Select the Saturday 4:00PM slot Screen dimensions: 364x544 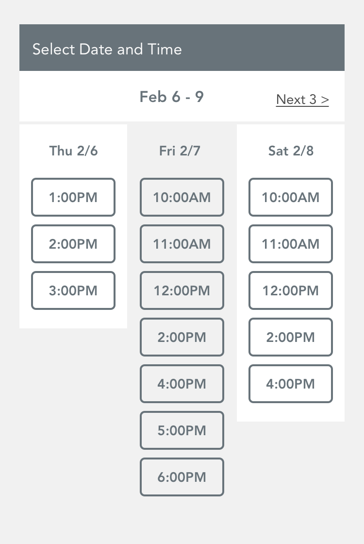coord(291,384)
